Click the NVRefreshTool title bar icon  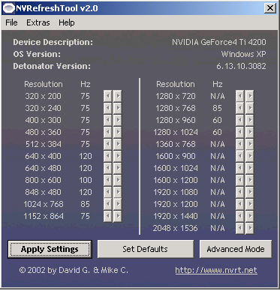[8, 8]
